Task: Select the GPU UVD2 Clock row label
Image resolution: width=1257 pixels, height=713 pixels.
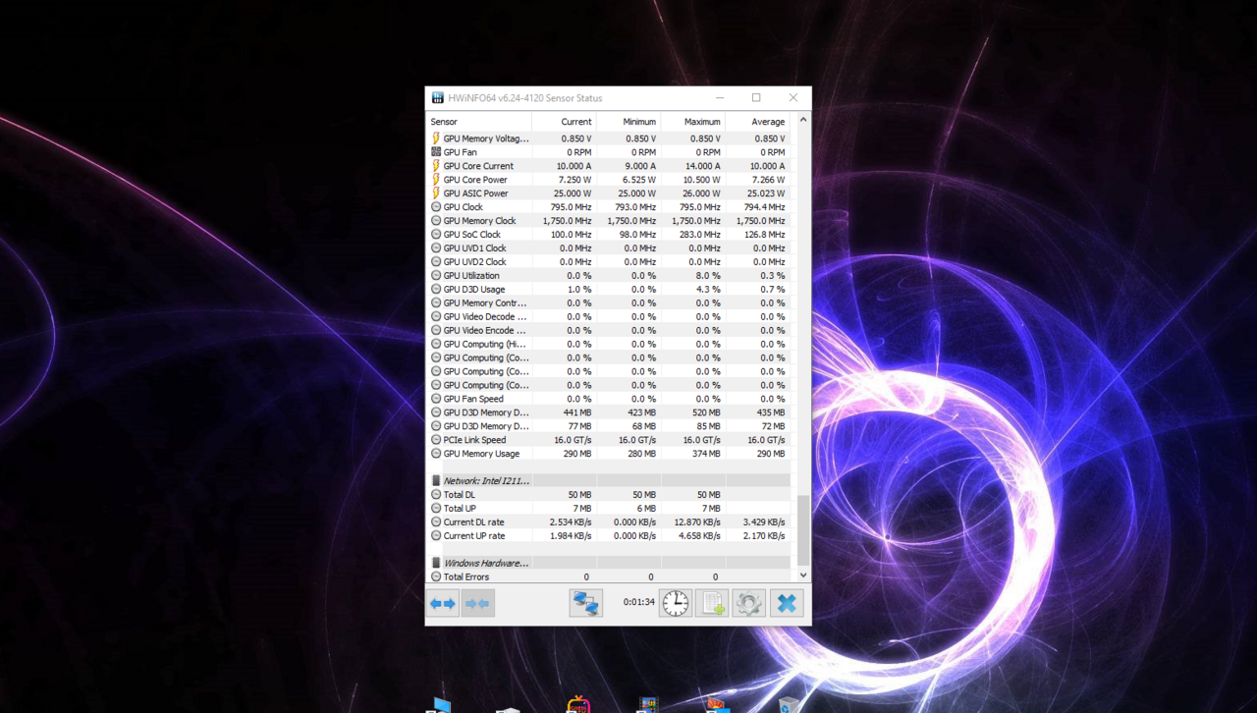Action: (474, 262)
